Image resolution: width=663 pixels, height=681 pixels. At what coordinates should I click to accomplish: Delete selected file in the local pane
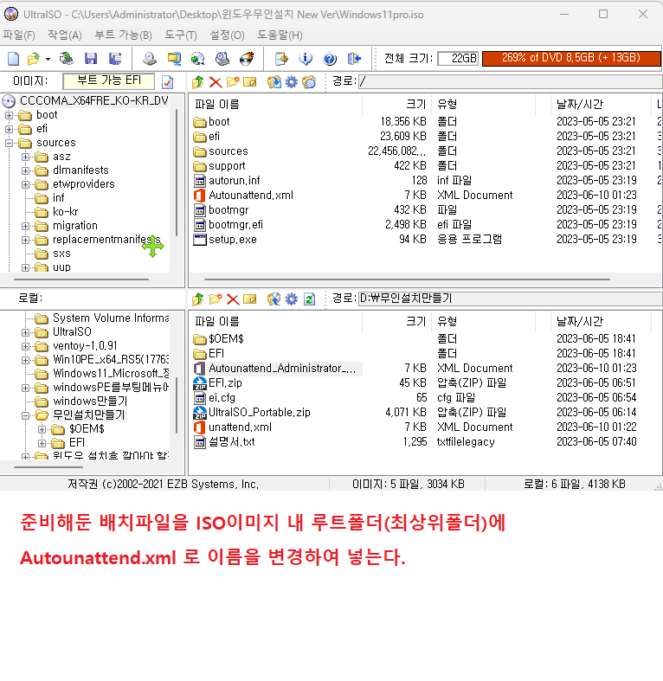coord(233,299)
